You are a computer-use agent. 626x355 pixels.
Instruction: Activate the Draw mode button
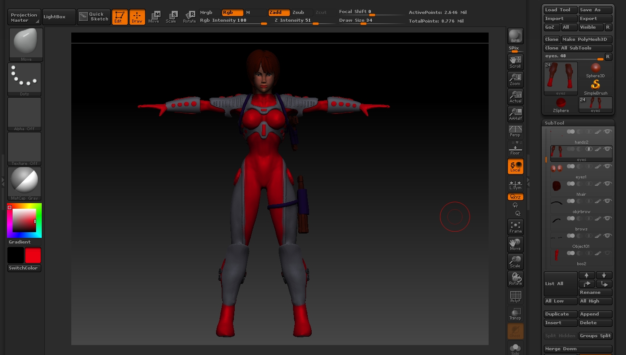(x=137, y=17)
